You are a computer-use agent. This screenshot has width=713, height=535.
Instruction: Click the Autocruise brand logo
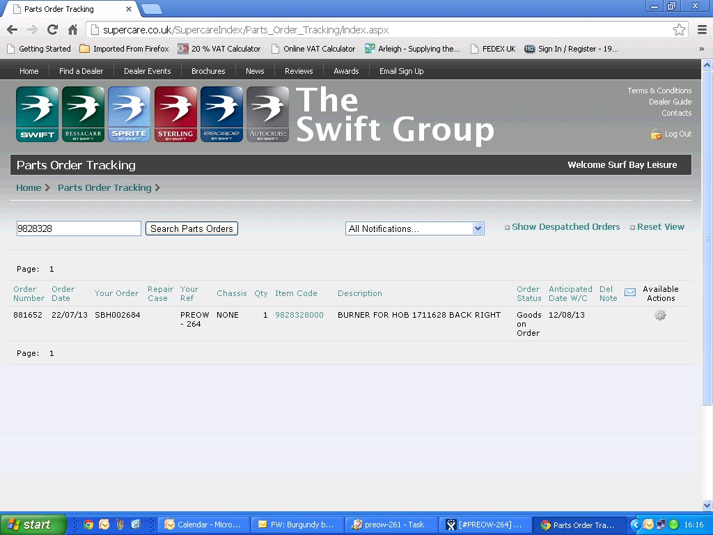point(268,115)
